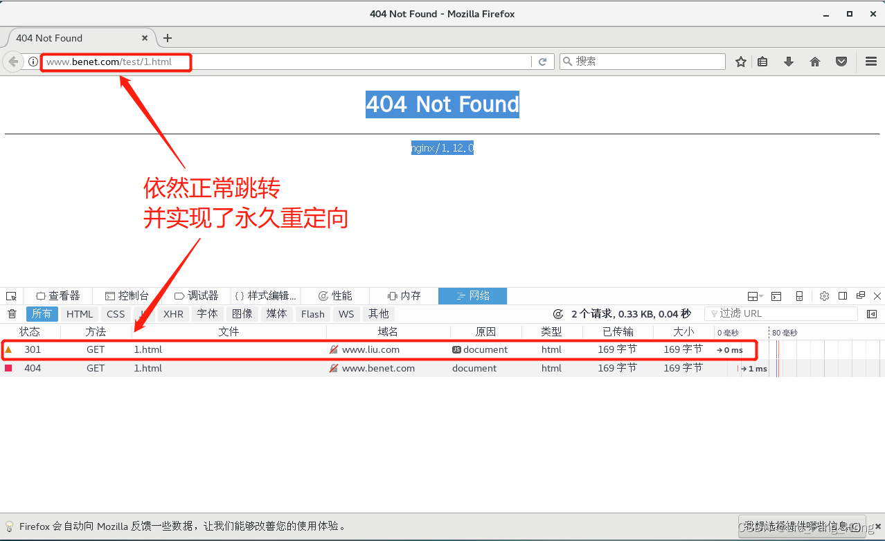The height and width of the screenshot is (541, 885).
Task: Open a new tab with plus button
Action: pos(168,38)
